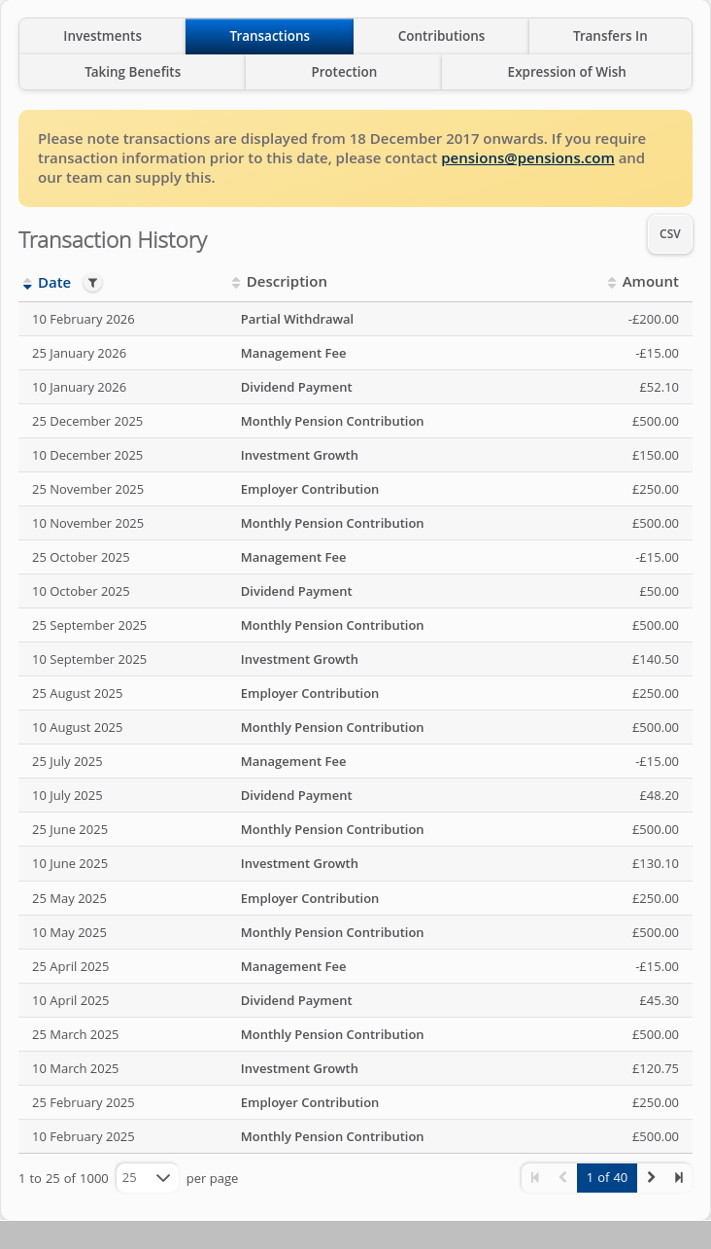
Task: Select the '25 April 2025' date
Action: pos(71,966)
